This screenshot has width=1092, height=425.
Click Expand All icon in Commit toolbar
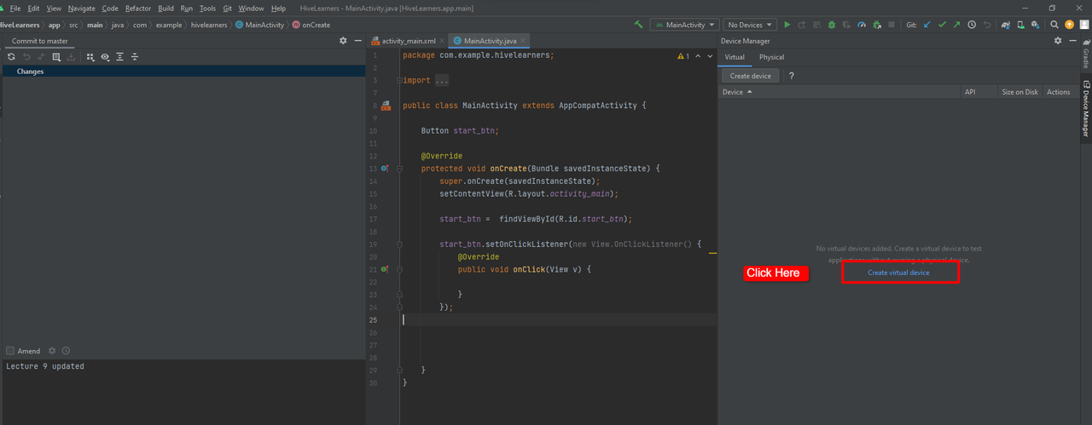[120, 57]
